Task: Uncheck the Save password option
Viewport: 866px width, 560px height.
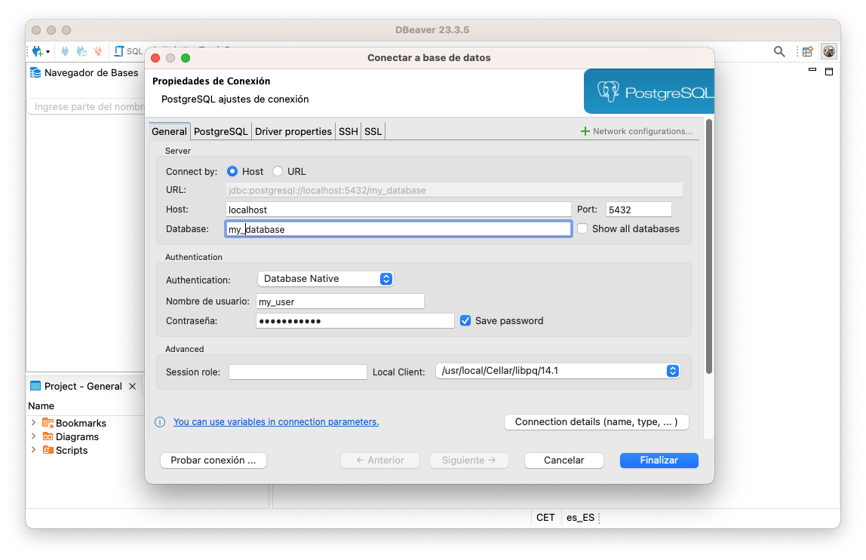Action: (x=465, y=320)
